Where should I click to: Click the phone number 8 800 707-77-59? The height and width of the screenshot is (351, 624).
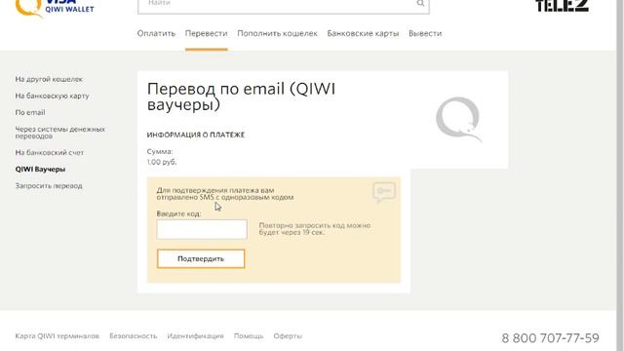(550, 338)
